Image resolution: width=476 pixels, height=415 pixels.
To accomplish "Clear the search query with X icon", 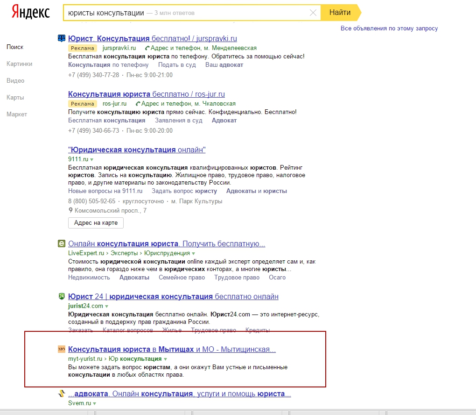I will click(313, 13).
